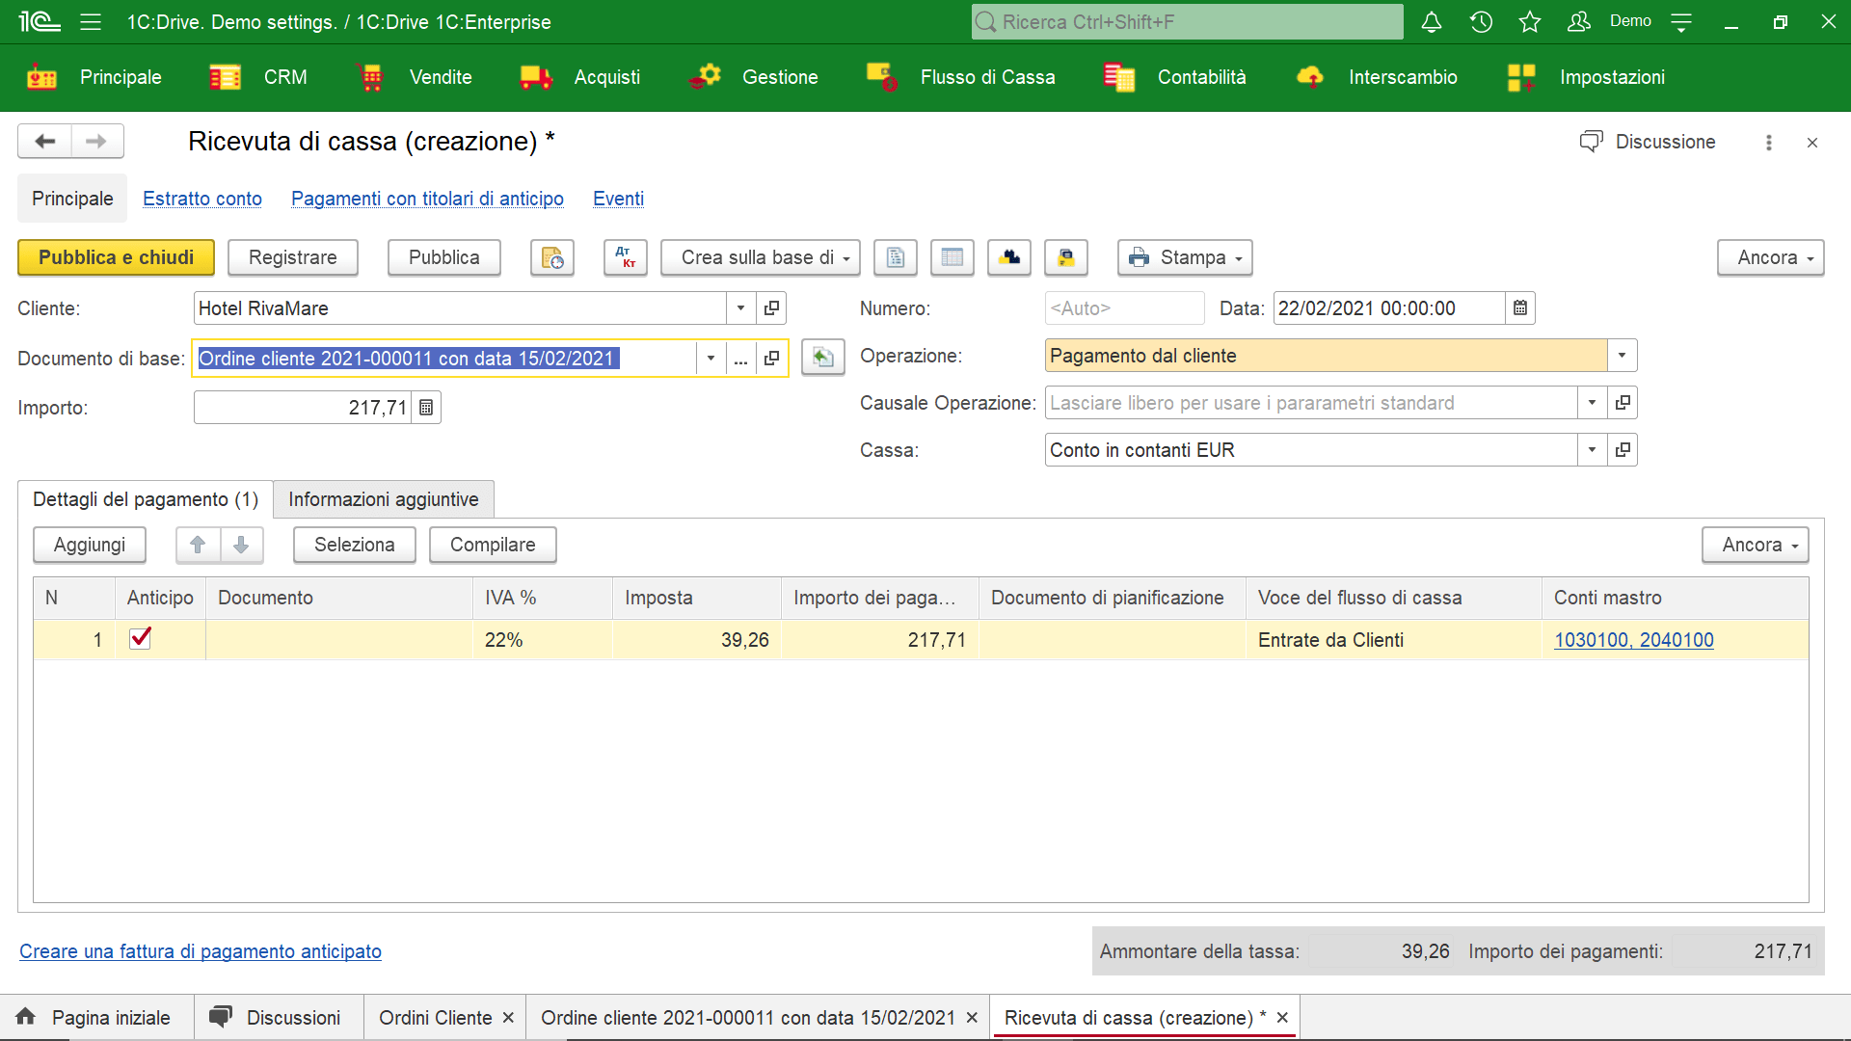This screenshot has height=1041, width=1851.
Task: Open the main menu hamburger icon
Action: [x=91, y=22]
